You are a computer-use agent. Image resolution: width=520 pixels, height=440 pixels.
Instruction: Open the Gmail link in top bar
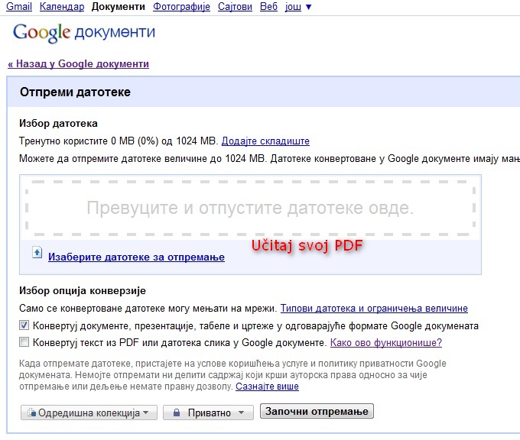click(x=19, y=6)
